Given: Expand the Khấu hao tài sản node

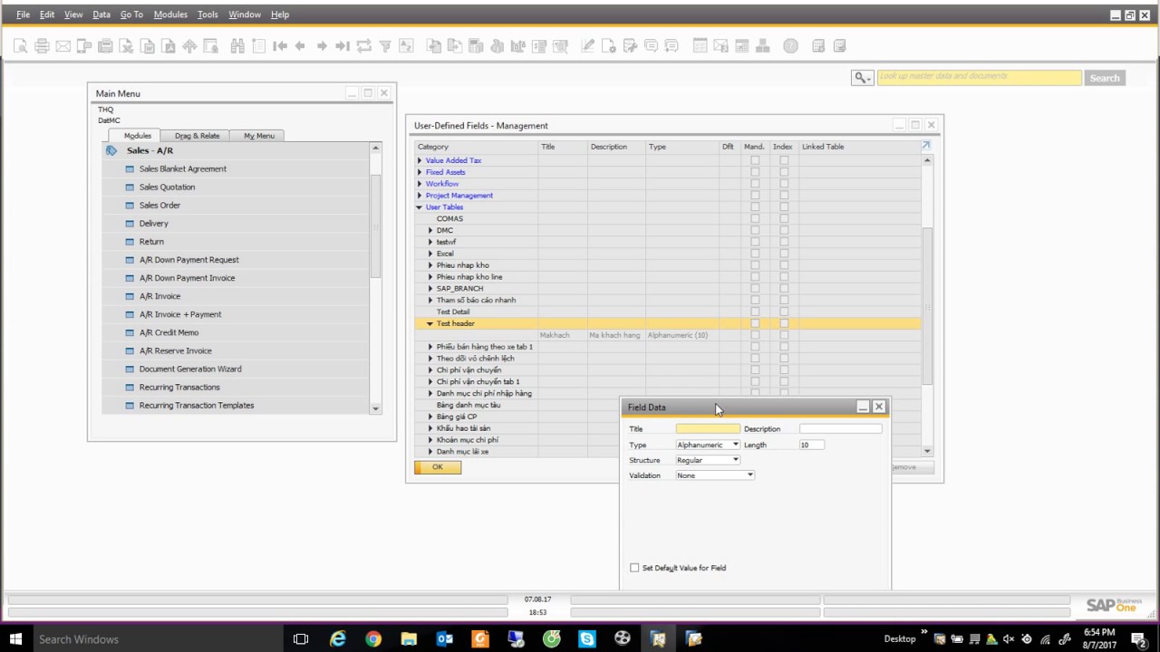Looking at the screenshot, I should (x=430, y=428).
